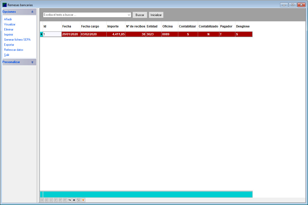Viewport: 308px width, 205px height.
Task: Click the Personalizar panel title
Action: click(x=11, y=62)
